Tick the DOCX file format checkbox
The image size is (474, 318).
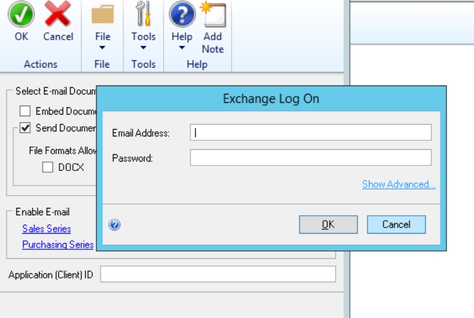(48, 167)
